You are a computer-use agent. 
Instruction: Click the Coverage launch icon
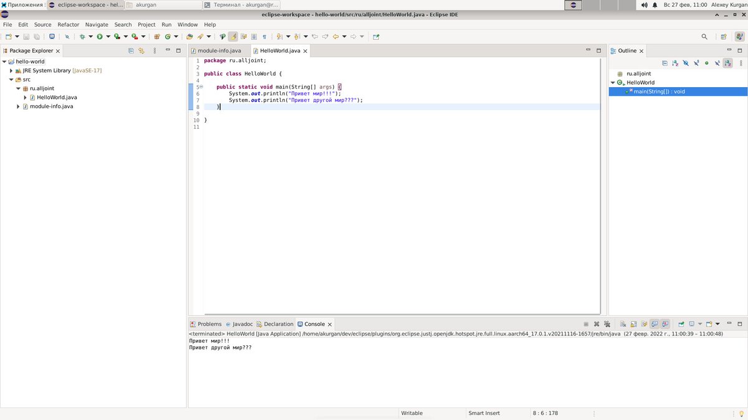(117, 37)
